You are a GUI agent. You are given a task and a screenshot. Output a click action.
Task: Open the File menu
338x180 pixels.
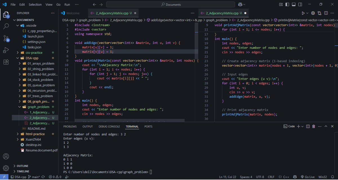coord(13,4)
